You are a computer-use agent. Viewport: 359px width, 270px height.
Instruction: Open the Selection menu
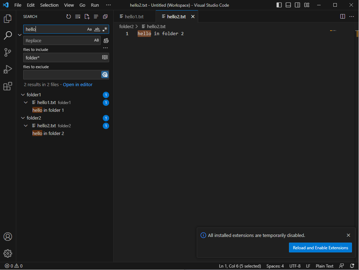pyautogui.click(x=49, y=5)
